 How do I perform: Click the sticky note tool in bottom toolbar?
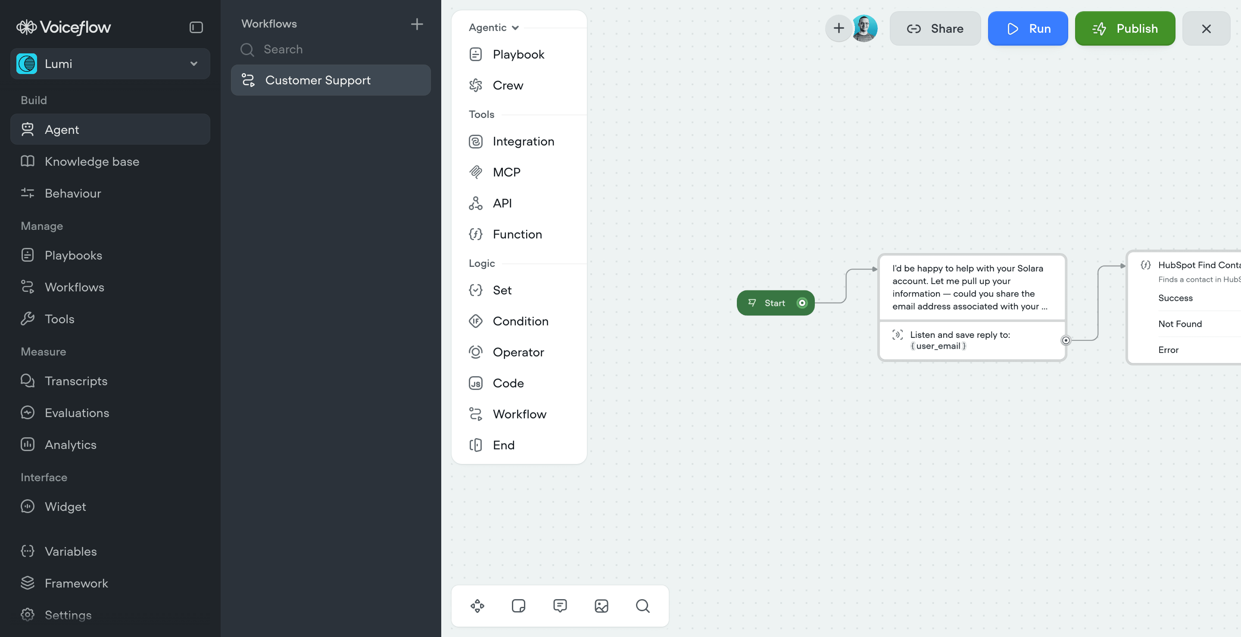click(518, 606)
